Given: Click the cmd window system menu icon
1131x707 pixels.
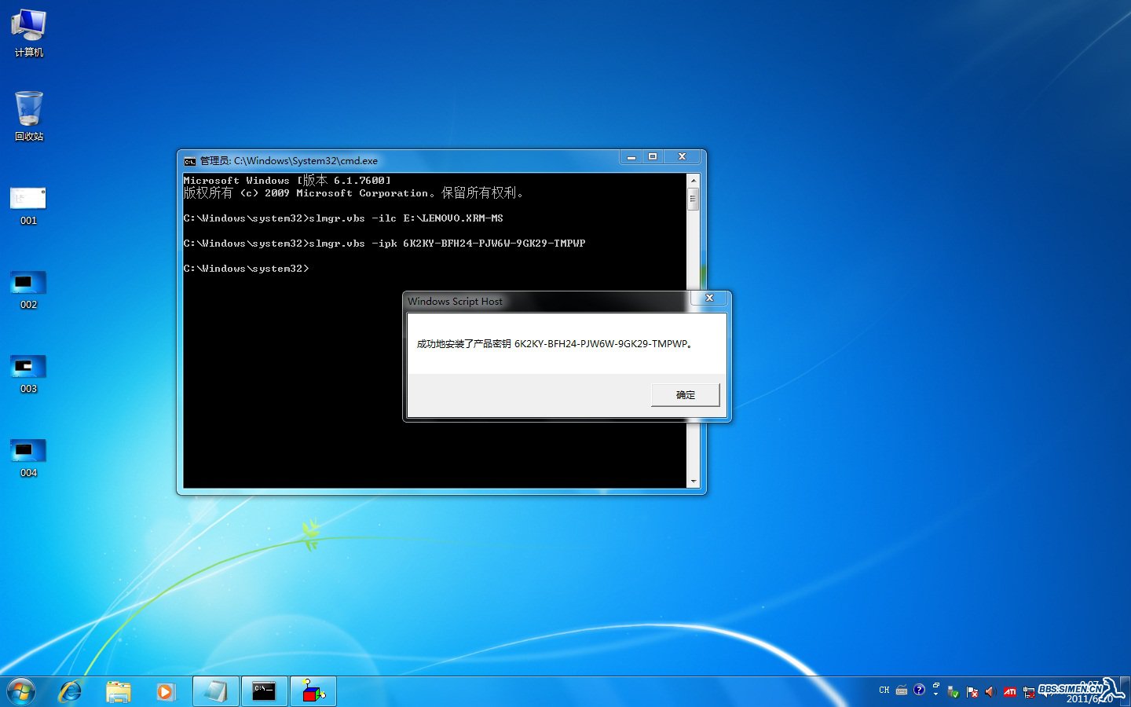Looking at the screenshot, I should pyautogui.click(x=189, y=161).
